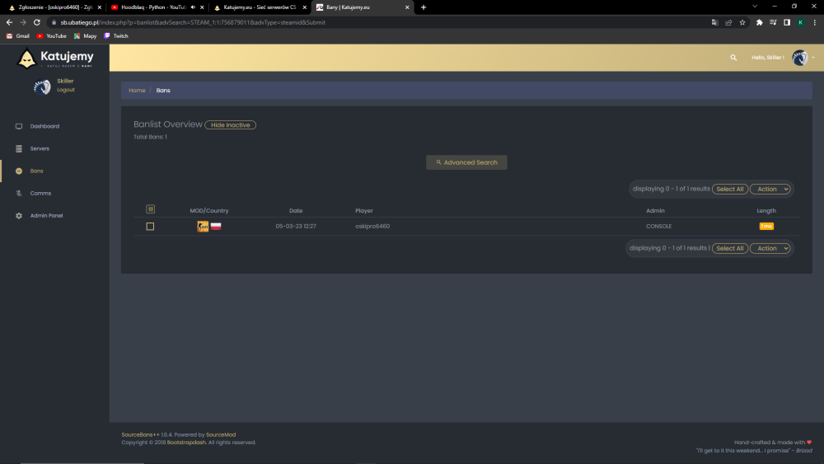Viewport: 824px width, 464px height.
Task: Click browser forward arrow
Action: pos(23,22)
